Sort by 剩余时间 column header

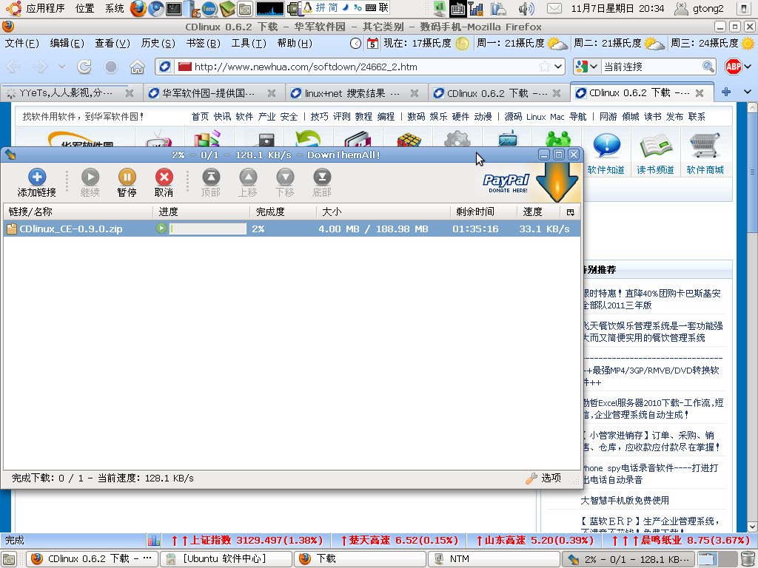(x=483, y=212)
